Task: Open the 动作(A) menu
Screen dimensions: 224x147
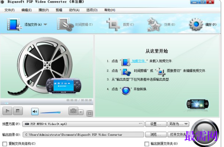Action: [x=74, y=10]
